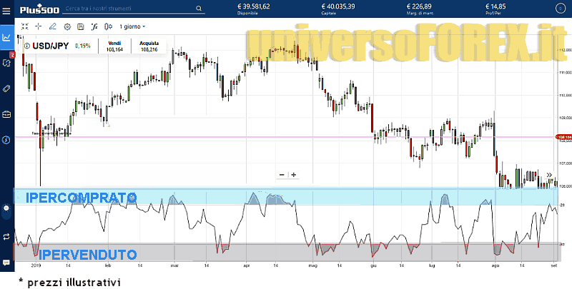Open positions tab with red badge
Viewport: 572px width, 289px height.
(6, 63)
